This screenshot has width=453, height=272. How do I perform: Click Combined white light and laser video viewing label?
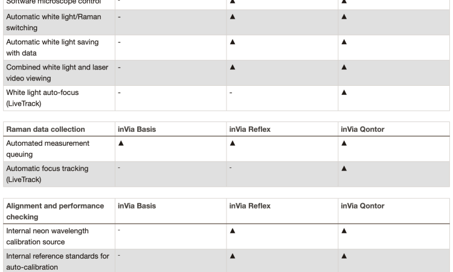57,73
